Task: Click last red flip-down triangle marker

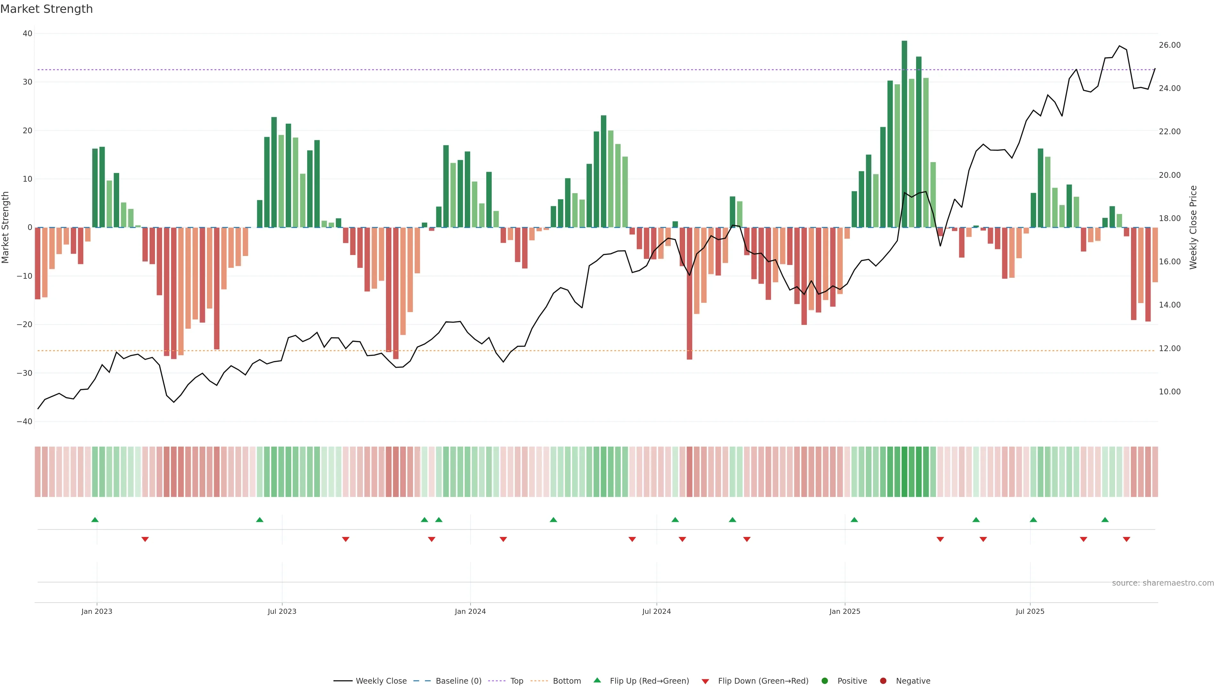Action: click(x=1127, y=539)
